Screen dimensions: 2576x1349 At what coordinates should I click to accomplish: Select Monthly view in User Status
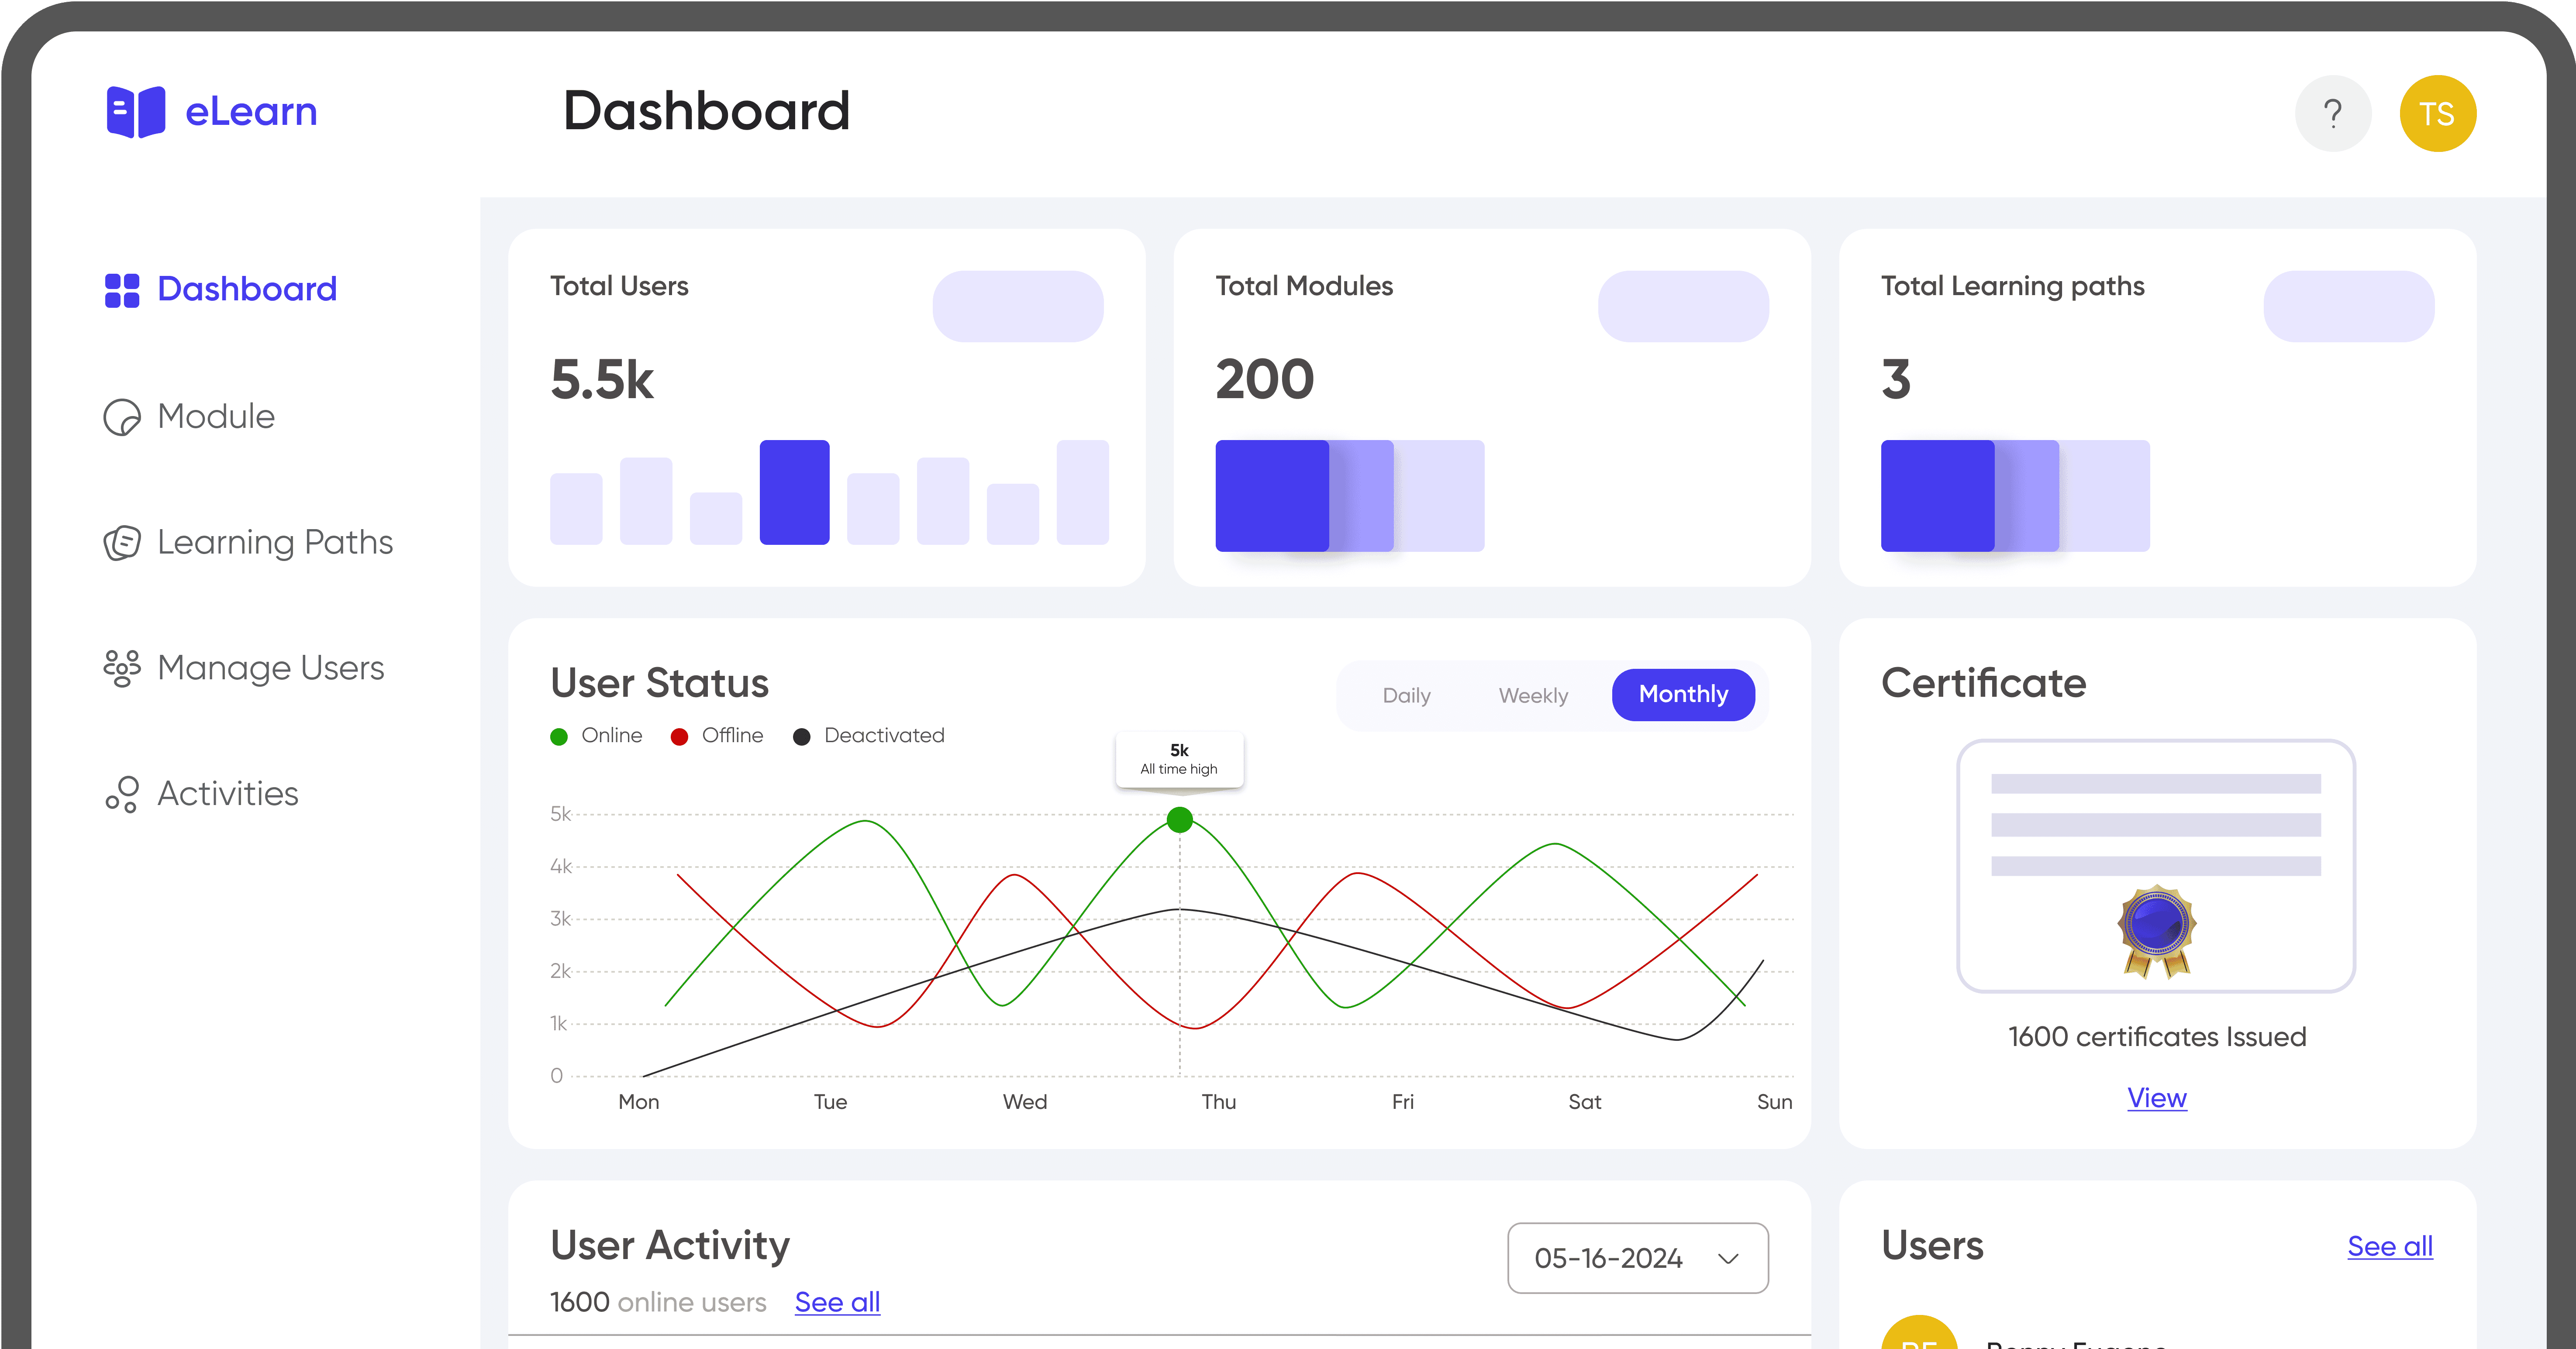(1683, 695)
